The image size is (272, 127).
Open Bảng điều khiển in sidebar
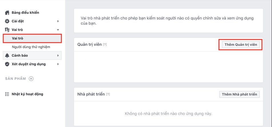25,13
